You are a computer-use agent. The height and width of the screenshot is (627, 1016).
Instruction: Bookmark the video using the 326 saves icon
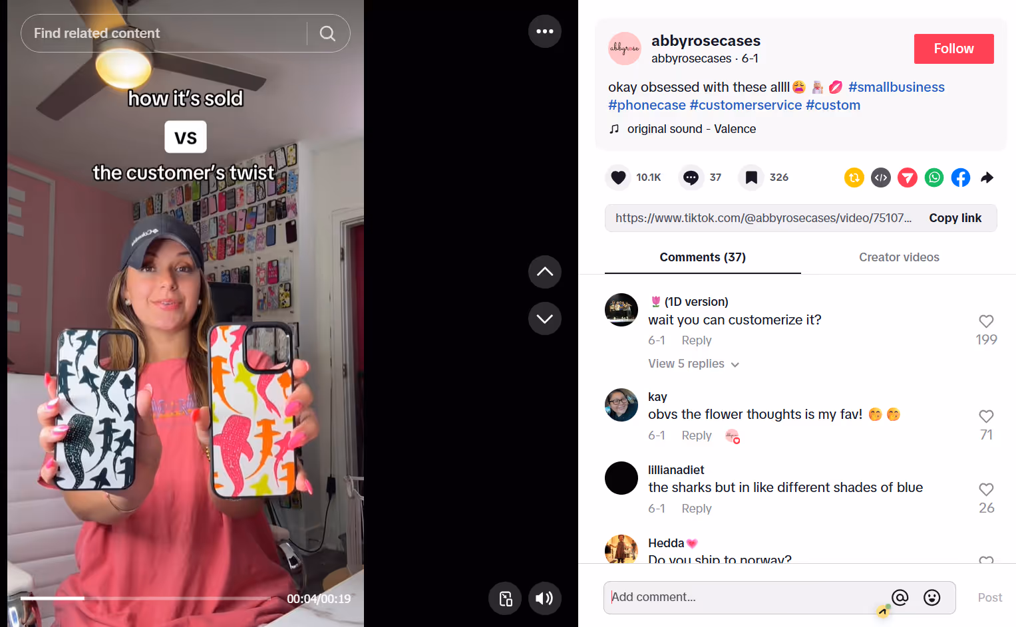(751, 178)
